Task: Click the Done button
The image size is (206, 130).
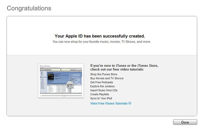Action: click(185, 122)
